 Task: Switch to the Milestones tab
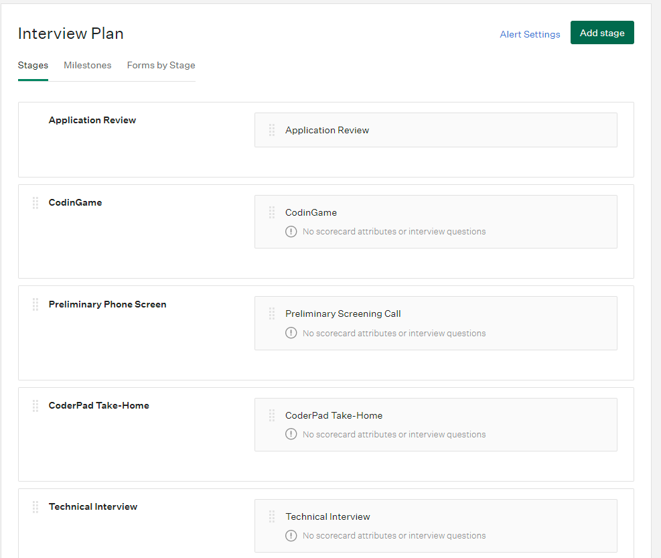tap(87, 65)
